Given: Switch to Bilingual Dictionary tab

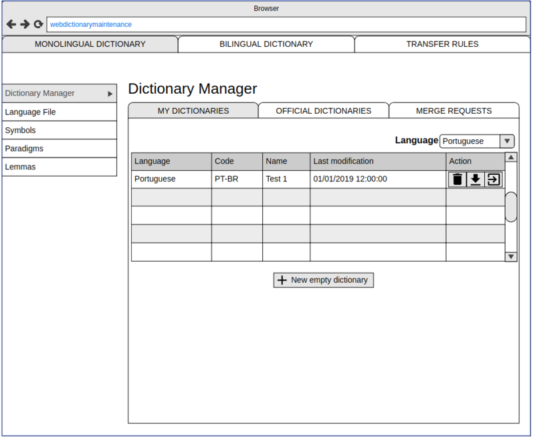Looking at the screenshot, I should (x=266, y=44).
